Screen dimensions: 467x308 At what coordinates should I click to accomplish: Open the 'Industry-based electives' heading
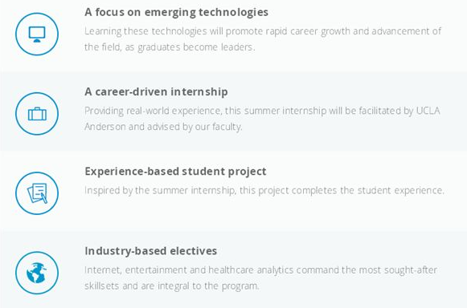(150, 251)
